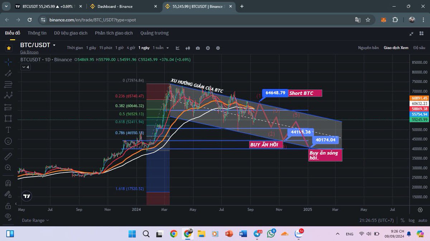Open the Phân tích giao dịch tab
Viewport: 430px width, 241px height.
114,33
